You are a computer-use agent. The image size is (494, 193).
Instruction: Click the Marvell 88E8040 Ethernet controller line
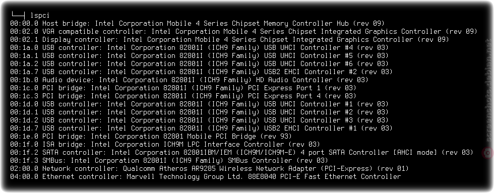click(206, 177)
